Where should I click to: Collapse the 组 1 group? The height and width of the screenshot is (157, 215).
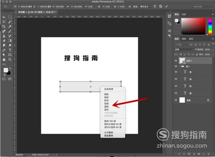(x=180, y=66)
